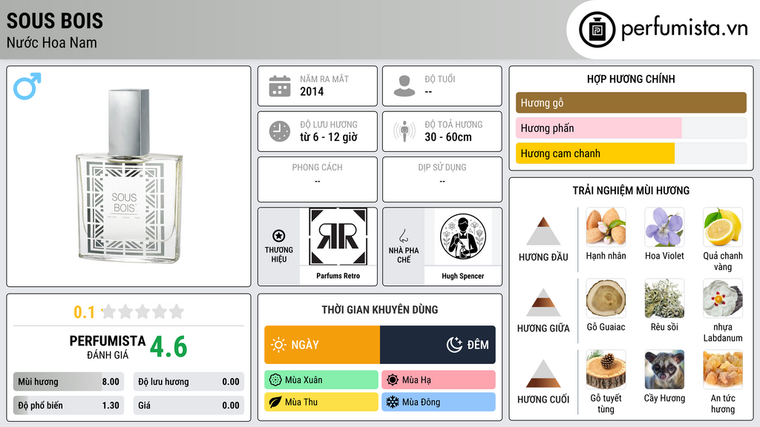Click the moon icon in the Đêm bar
The width and height of the screenshot is (760, 427).
click(454, 345)
